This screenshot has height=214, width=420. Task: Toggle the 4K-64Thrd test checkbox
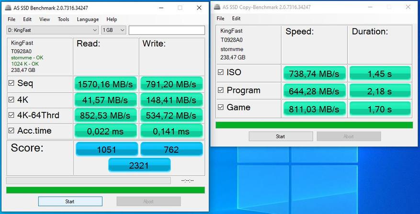tap(11, 115)
